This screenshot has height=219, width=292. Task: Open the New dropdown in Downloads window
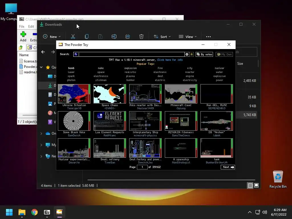(52, 37)
